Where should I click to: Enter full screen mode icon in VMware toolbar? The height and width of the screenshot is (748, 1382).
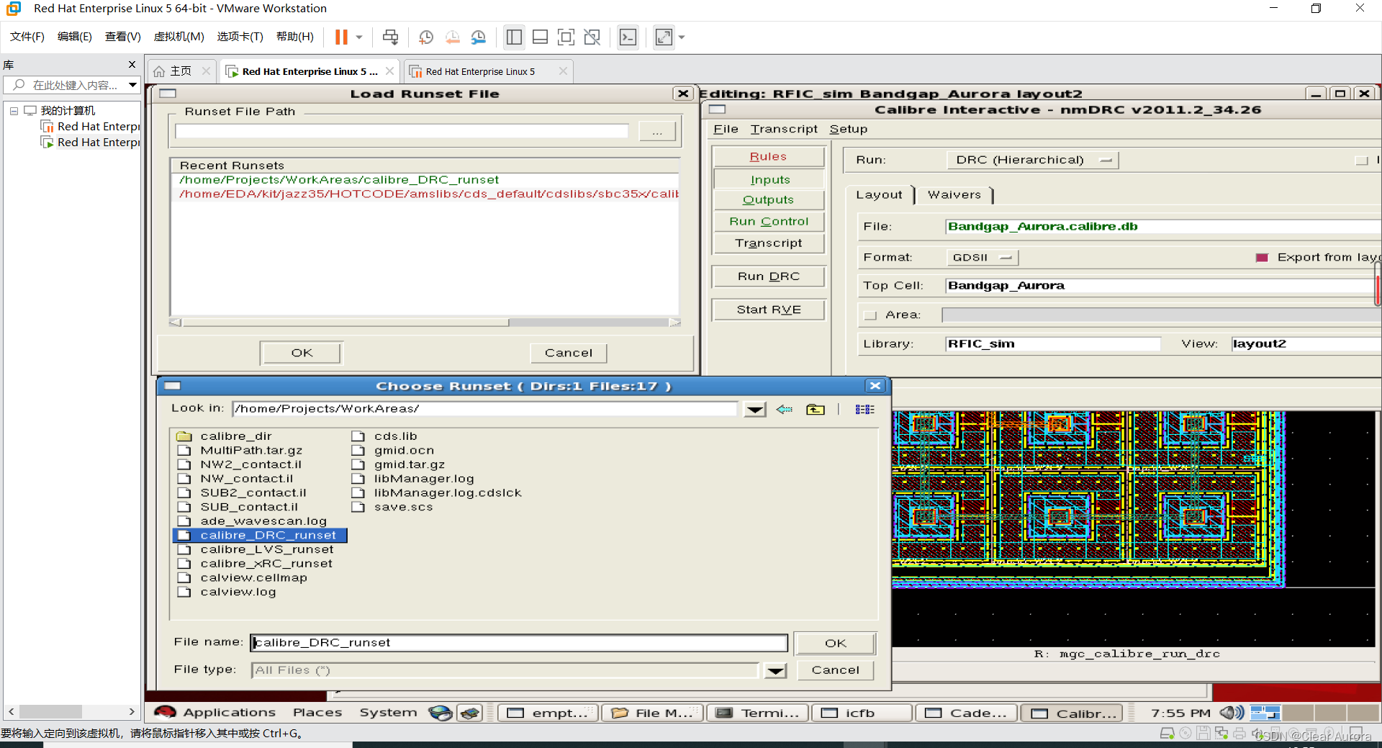[566, 37]
